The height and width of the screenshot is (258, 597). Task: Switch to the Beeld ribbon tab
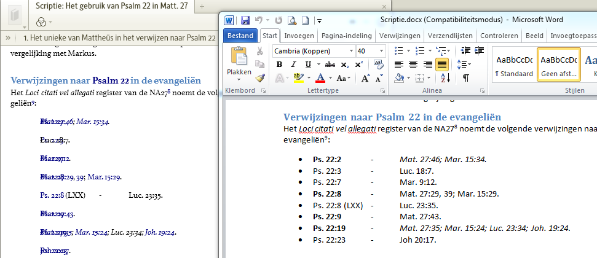[534, 36]
